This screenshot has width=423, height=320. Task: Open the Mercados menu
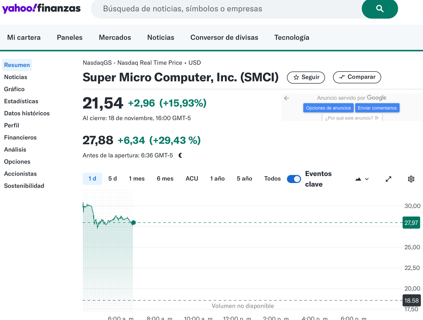click(115, 37)
